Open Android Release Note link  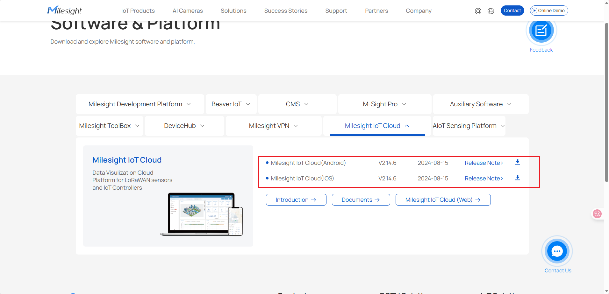click(484, 163)
